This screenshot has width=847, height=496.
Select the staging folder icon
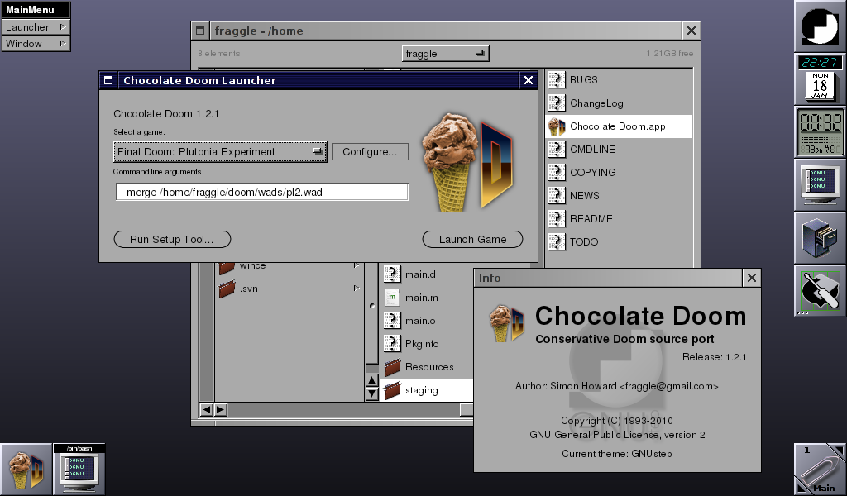[x=392, y=389]
